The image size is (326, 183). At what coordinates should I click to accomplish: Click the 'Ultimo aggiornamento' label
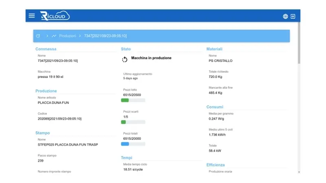[x=138, y=74]
